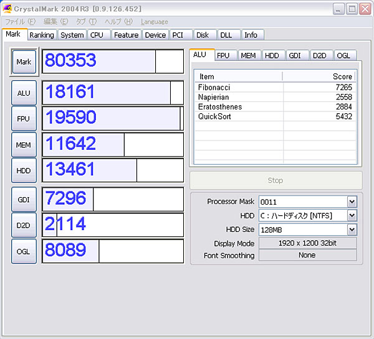Select the Fibonacci row in results
This screenshot has height=339, width=374.
pyautogui.click(x=276, y=87)
